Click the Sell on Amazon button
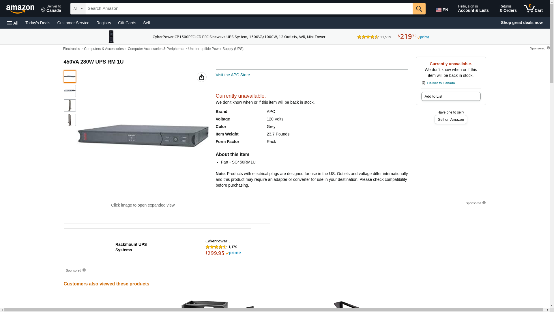 tap(450, 120)
